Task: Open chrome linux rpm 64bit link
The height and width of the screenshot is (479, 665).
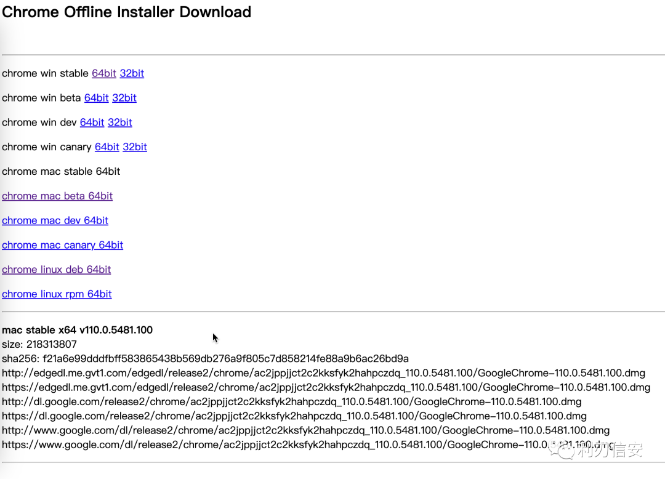Action: (57, 294)
